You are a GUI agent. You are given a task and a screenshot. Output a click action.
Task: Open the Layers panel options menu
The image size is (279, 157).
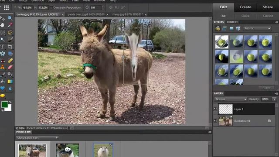276,93
